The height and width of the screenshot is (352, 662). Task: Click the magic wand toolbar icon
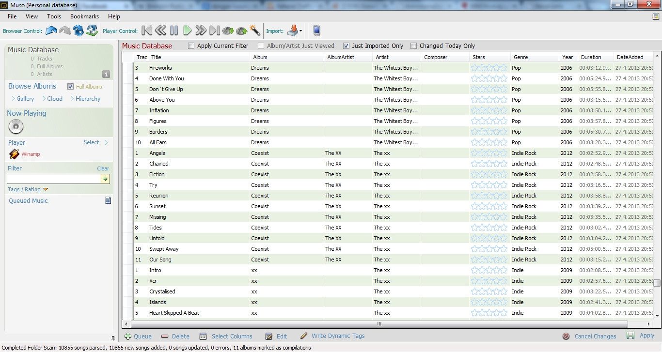[x=255, y=31]
